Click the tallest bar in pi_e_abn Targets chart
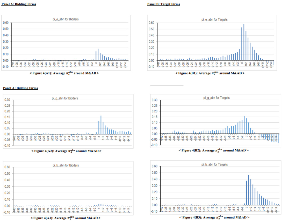Image resolution: width=282 pixels, height=221 pixels. (x=244, y=43)
